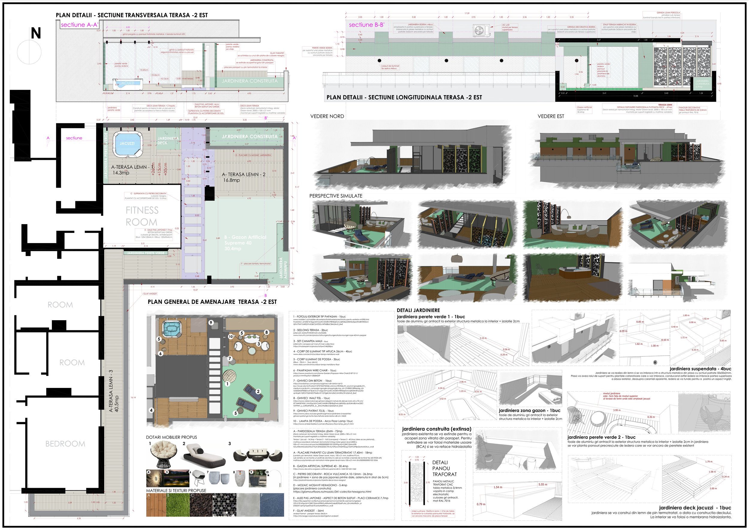
Task: Click the 'FITNESS ROOM' label
Action: (142, 216)
